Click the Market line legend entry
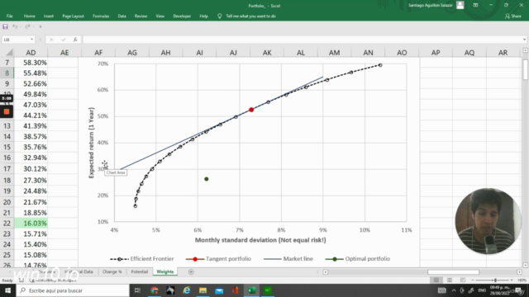 pos(288,259)
